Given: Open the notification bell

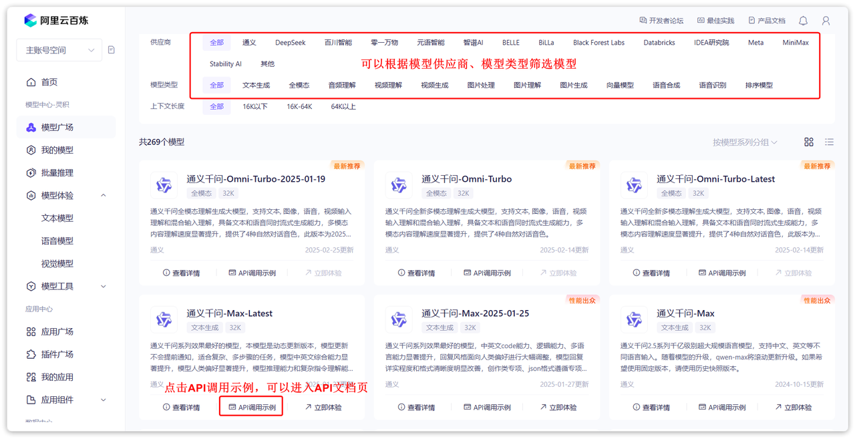Looking at the screenshot, I should (803, 21).
